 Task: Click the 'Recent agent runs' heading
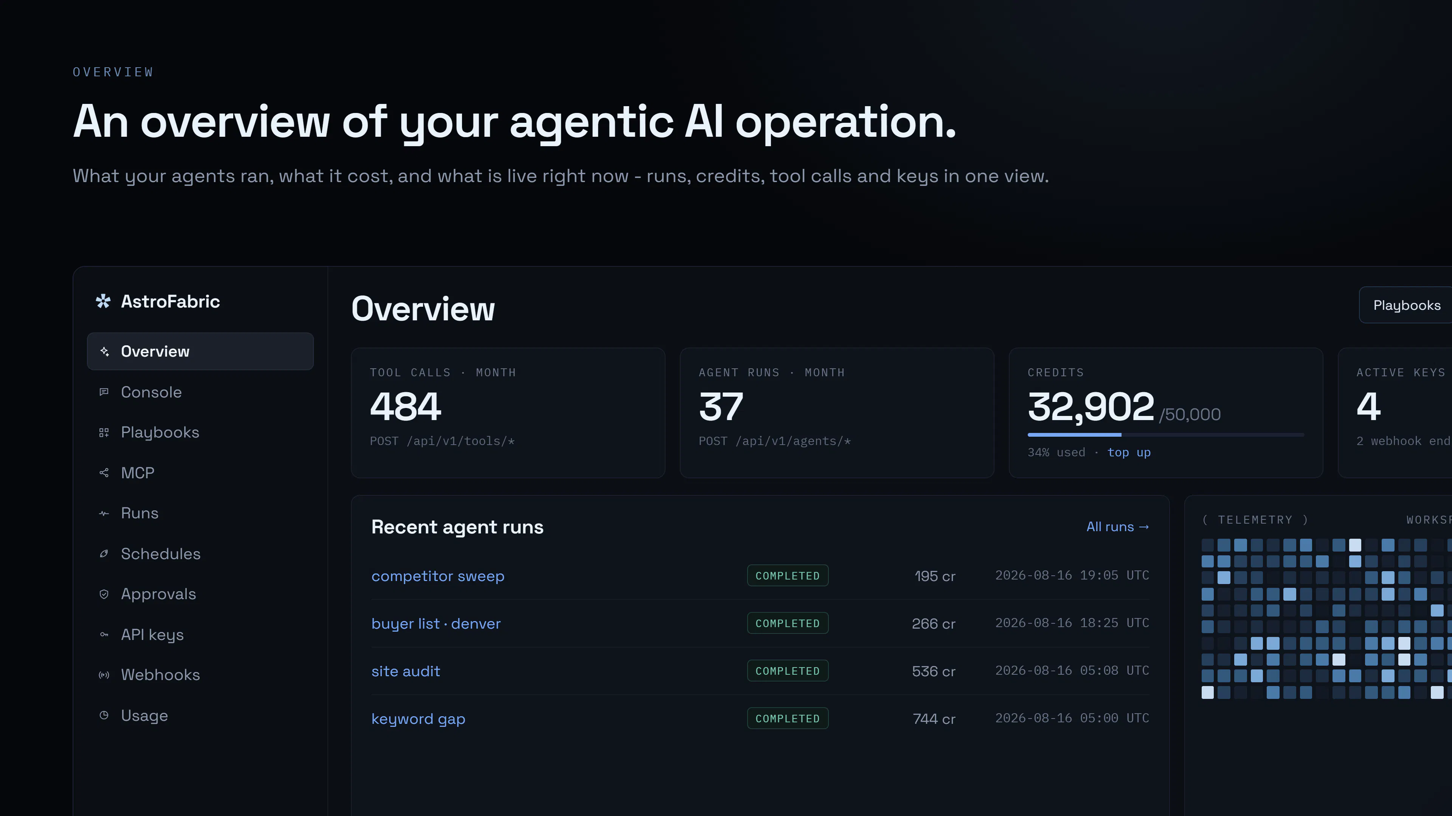pos(457,527)
